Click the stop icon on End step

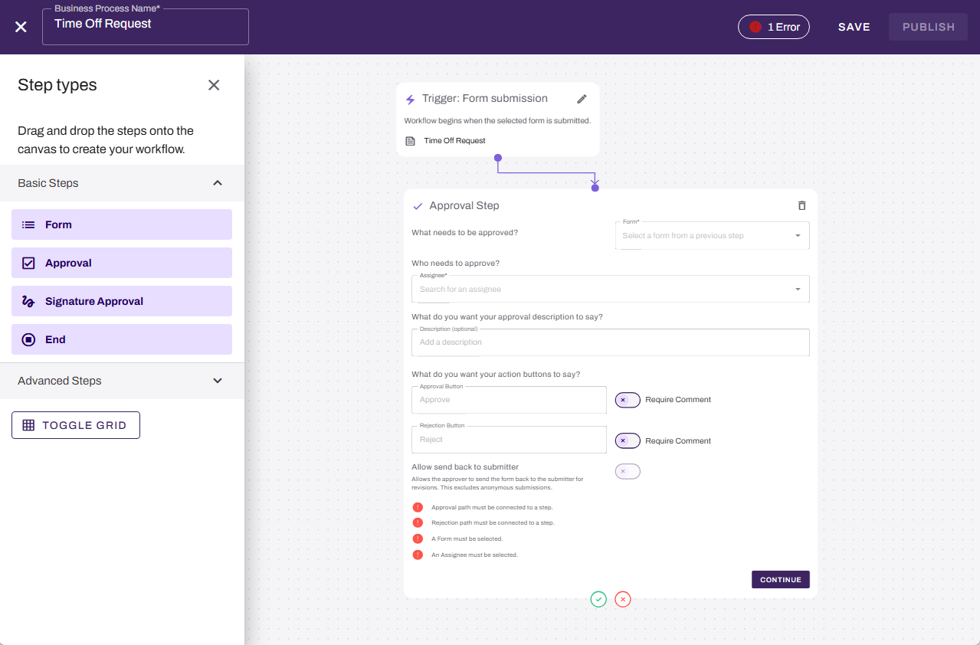[28, 339]
